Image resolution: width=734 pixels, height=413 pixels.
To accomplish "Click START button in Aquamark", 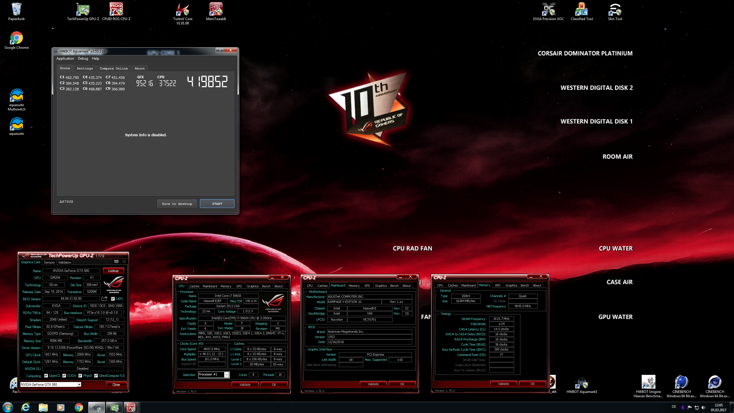I will pos(217,204).
